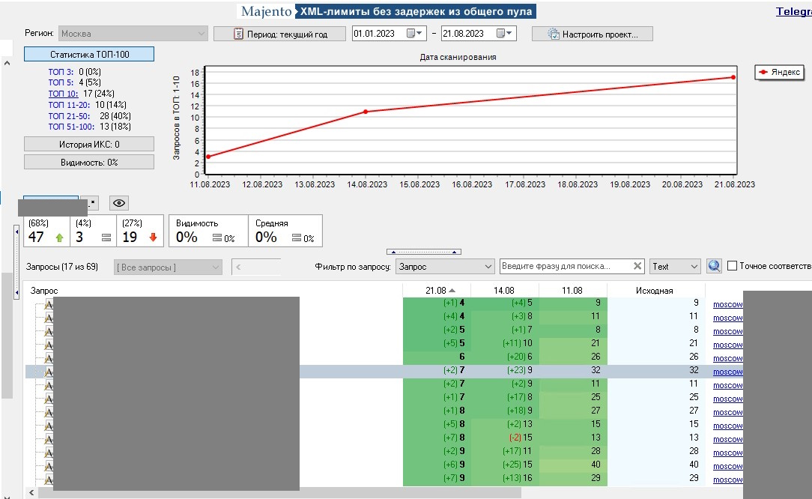
Task: Open the calendar picker for end date 21.08.2023
Action: pyautogui.click(x=499, y=34)
